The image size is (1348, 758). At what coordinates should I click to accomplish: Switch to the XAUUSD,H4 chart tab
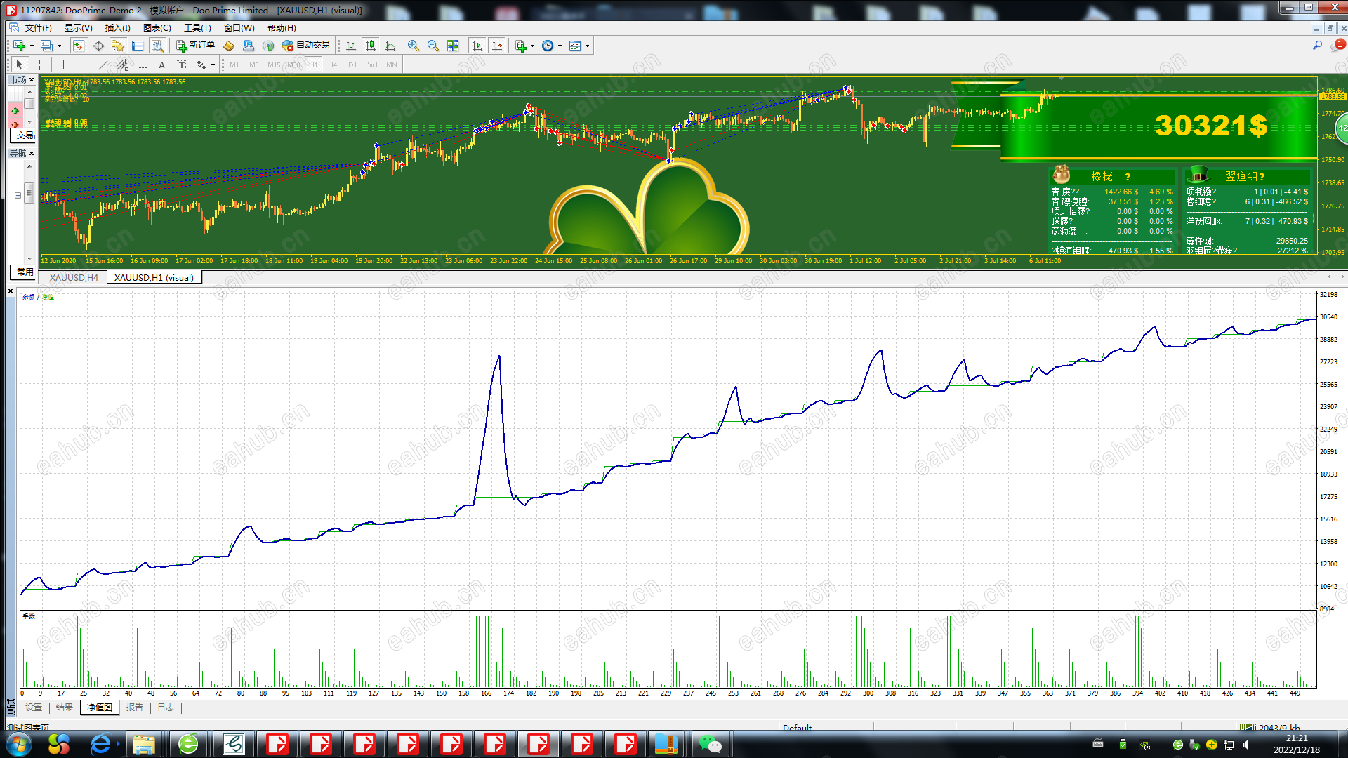(x=74, y=277)
